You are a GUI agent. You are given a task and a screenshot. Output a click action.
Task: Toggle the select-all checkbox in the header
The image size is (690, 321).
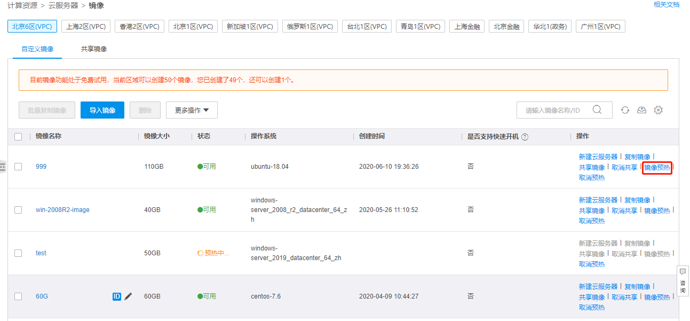[x=18, y=137]
